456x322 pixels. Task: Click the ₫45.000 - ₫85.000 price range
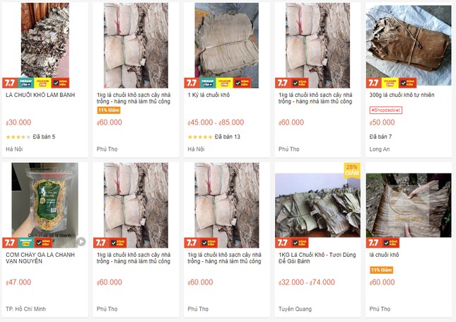[216, 122]
